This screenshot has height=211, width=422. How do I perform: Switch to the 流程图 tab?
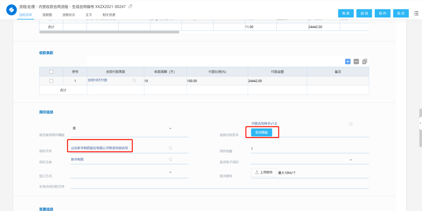pos(47,15)
